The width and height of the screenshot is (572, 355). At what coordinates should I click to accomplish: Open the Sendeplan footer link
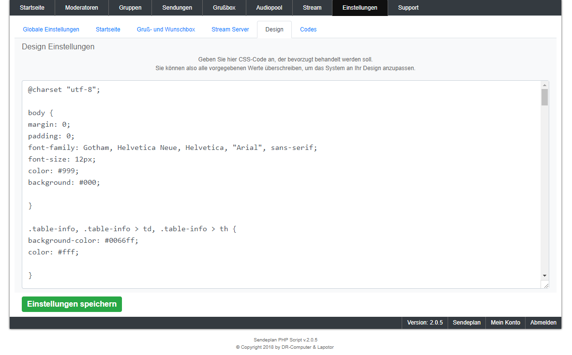[x=467, y=323]
